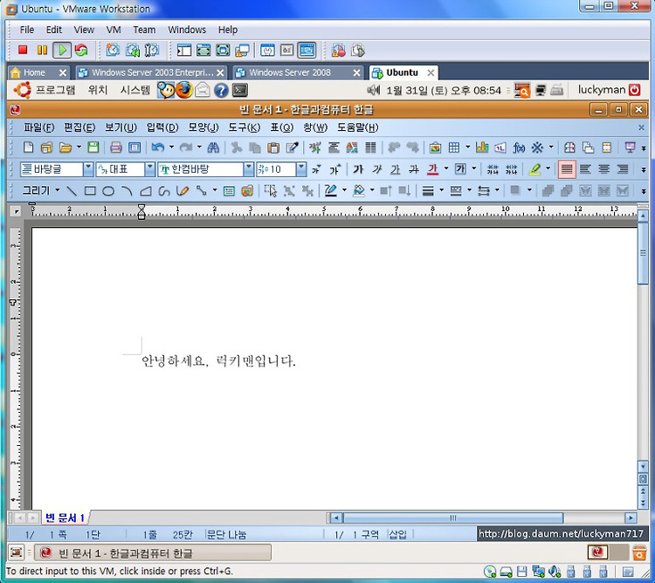
Task: Create a new document icon in Hangul
Action: click(28, 147)
